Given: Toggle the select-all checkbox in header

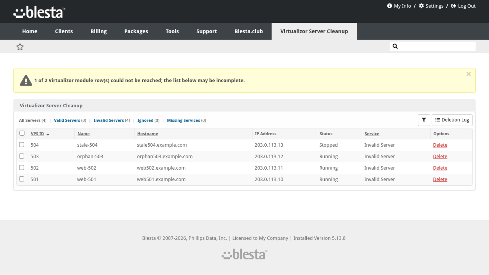Looking at the screenshot, I should (22, 133).
